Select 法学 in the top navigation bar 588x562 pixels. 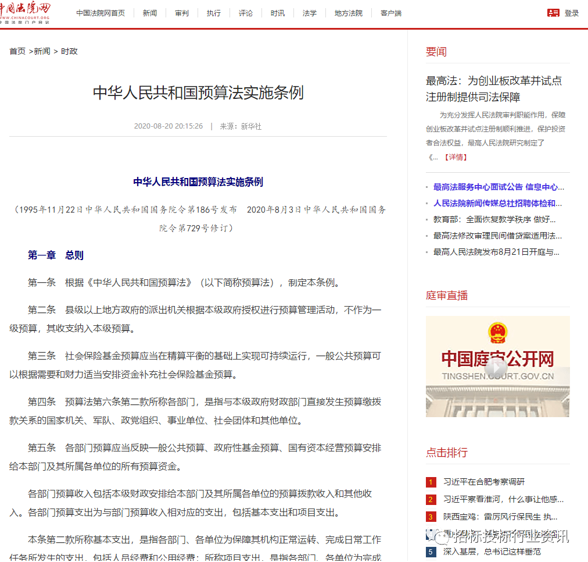pos(310,13)
